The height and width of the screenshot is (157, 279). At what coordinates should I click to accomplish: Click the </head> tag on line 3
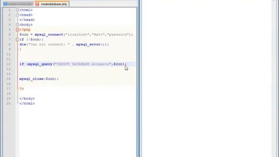[27, 20]
